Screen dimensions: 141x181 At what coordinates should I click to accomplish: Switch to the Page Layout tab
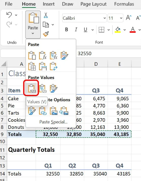(x=93, y=4)
